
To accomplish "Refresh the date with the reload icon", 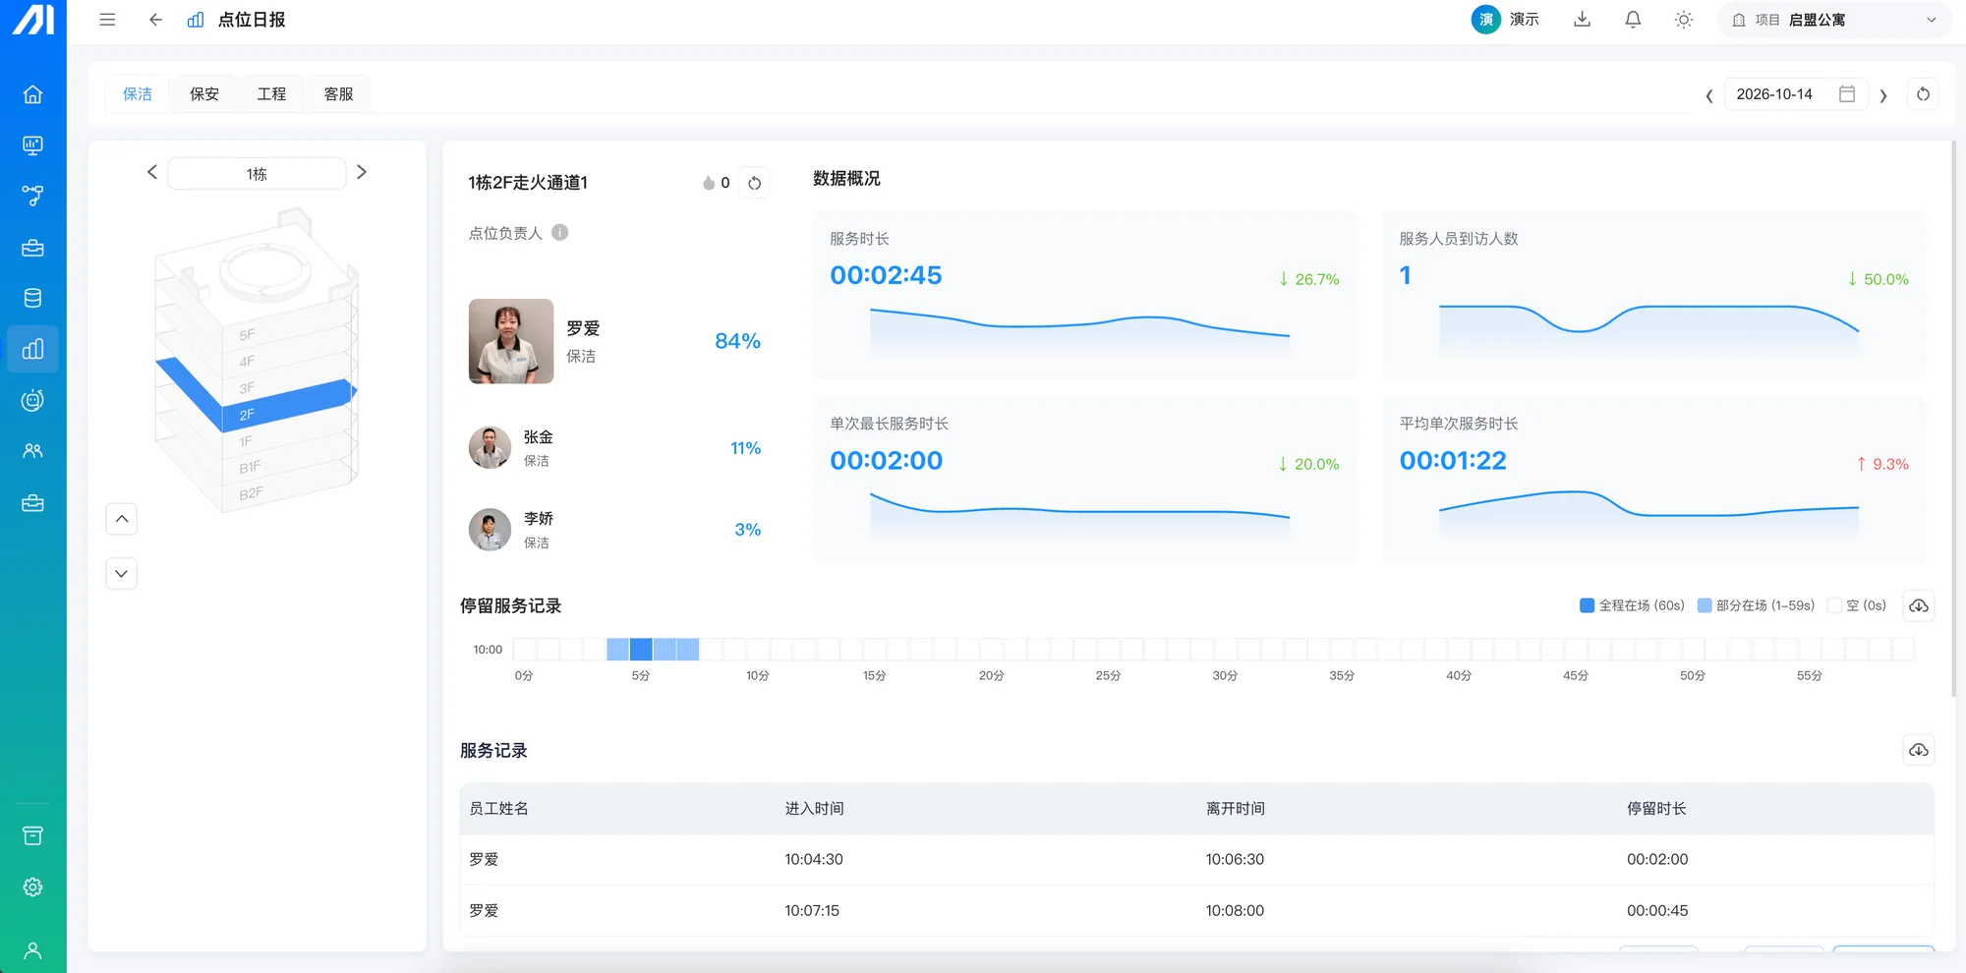I will pyautogui.click(x=1923, y=94).
